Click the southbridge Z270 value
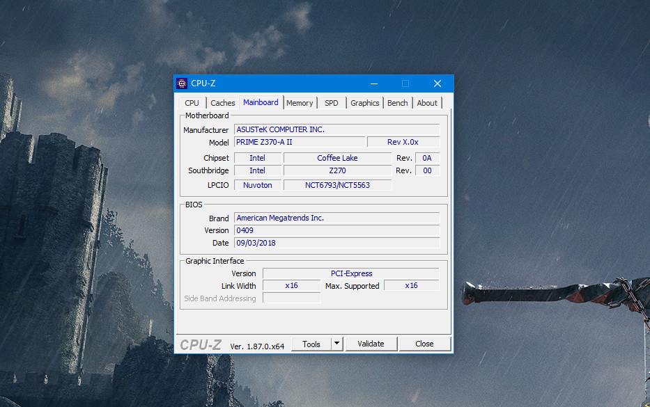 [337, 170]
